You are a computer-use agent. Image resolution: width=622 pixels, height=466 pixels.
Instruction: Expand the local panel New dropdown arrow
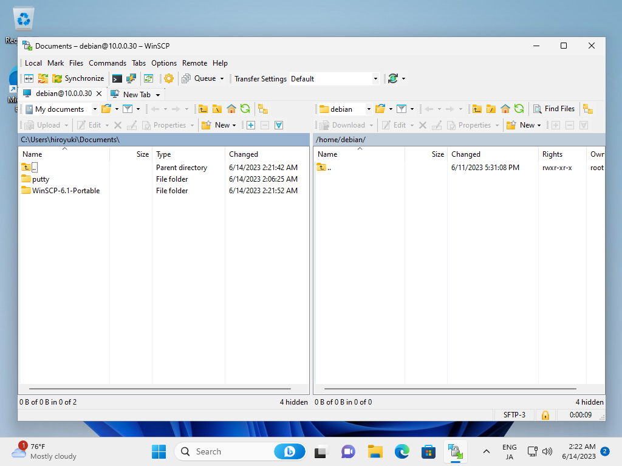click(234, 125)
